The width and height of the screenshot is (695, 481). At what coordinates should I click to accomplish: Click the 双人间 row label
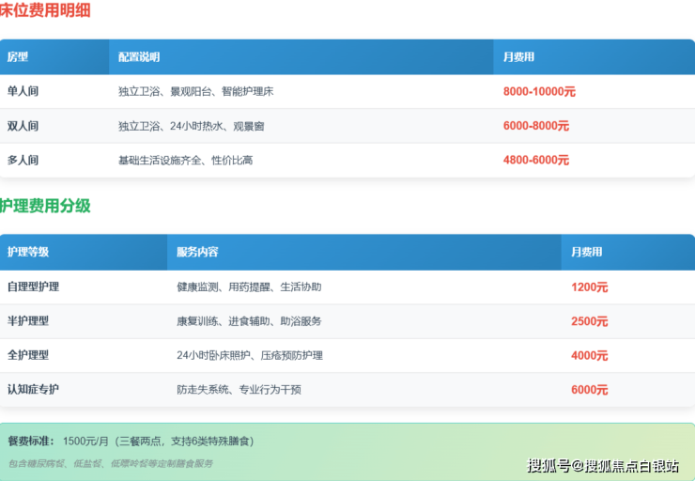click(23, 126)
